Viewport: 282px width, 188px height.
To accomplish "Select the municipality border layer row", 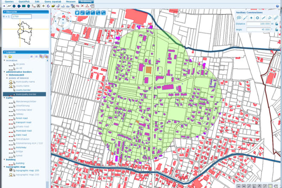I will tap(24, 94).
